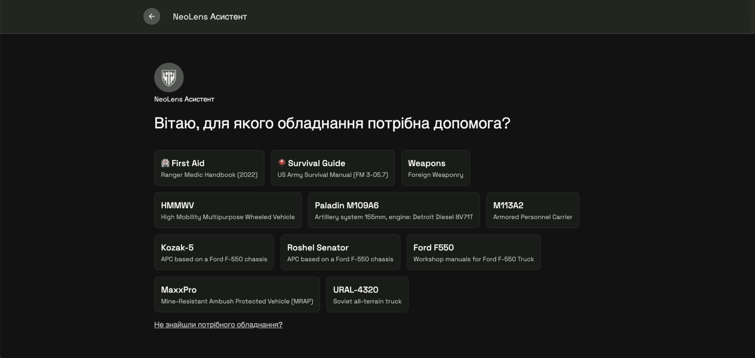Open the Paladin M109A6 artillery card
Viewport: 755px width, 358px height.
pos(394,210)
